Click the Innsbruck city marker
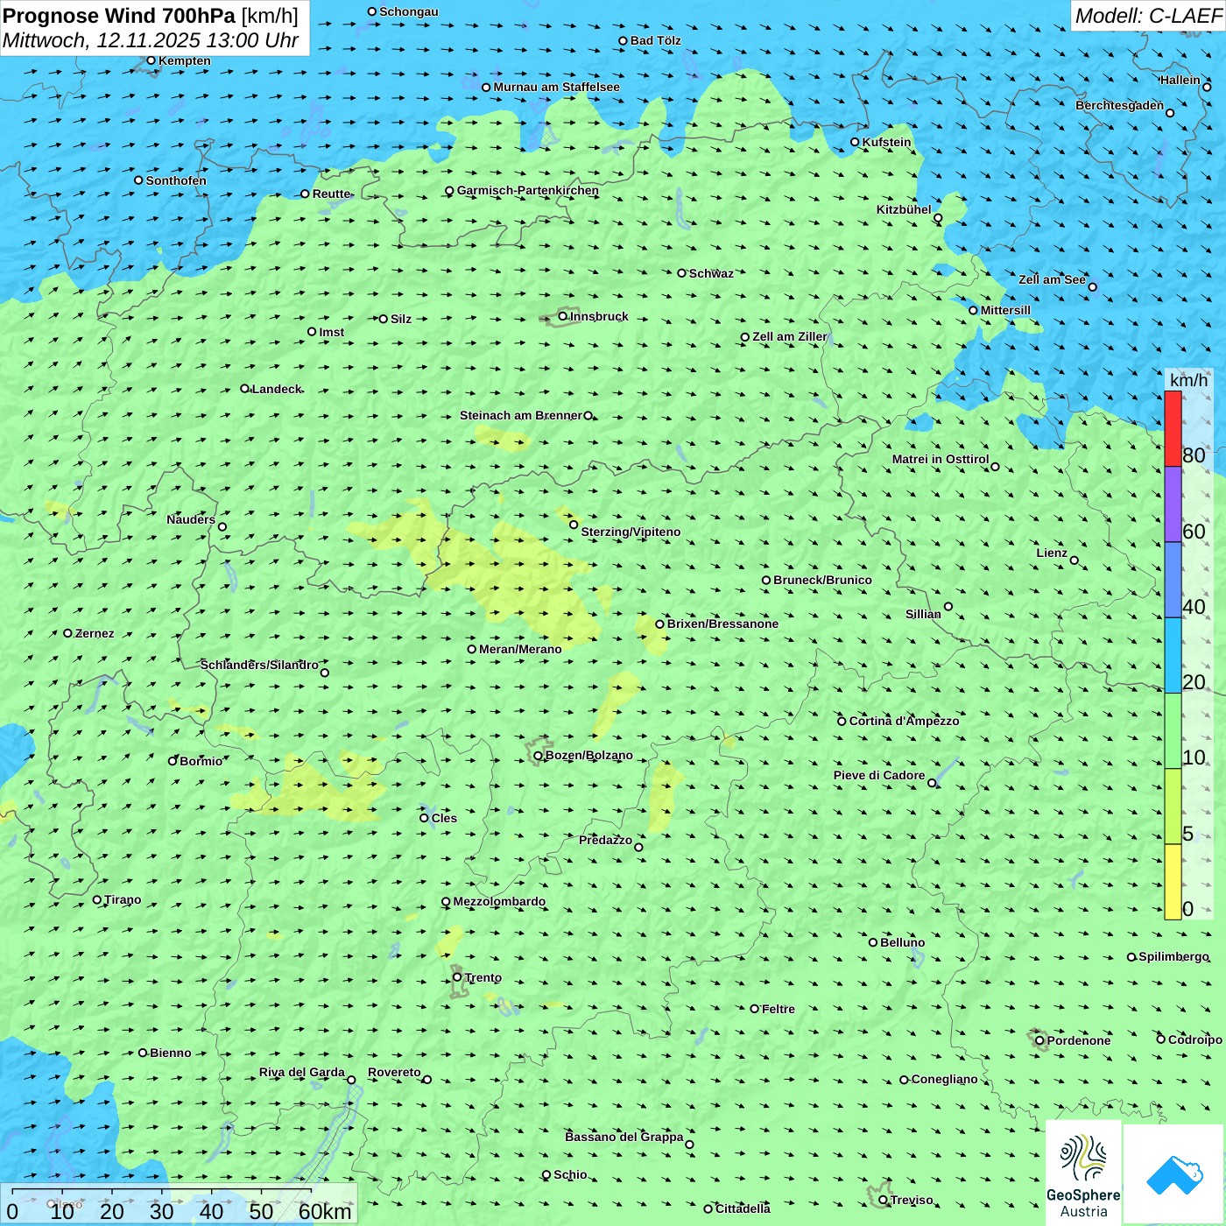Viewport: 1226px width, 1226px height. click(563, 316)
